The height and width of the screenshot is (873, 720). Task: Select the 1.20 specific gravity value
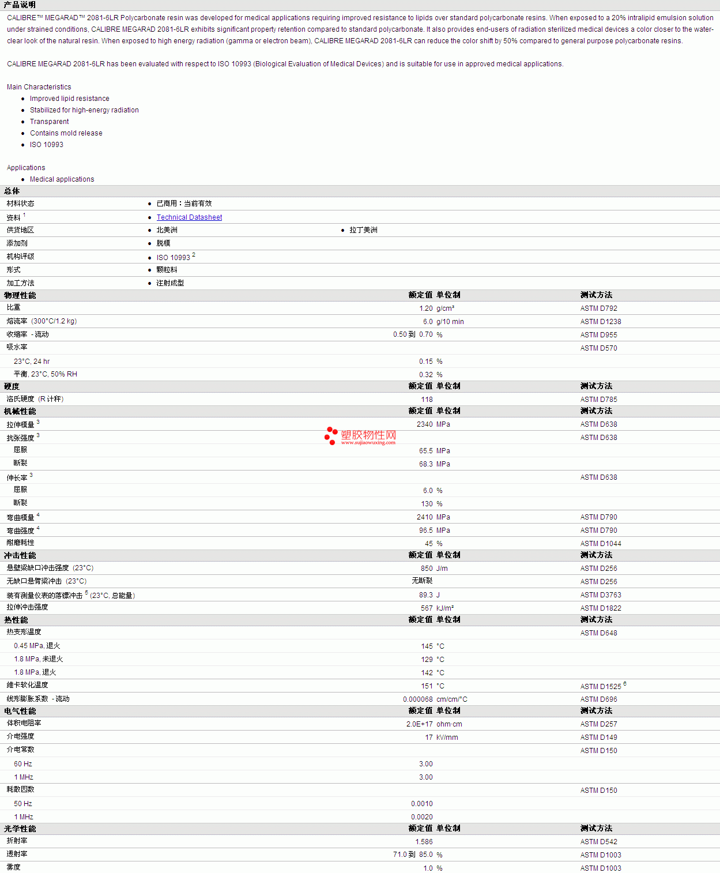pos(426,308)
